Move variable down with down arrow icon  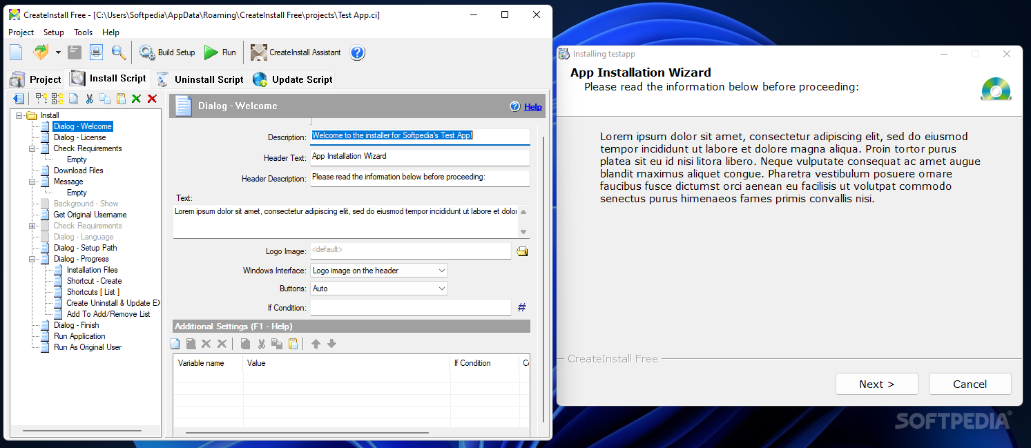point(331,344)
